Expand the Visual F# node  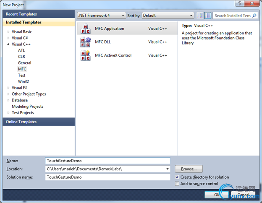click(x=8, y=88)
